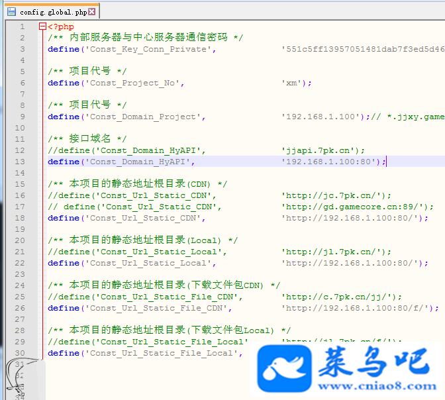
Task: Click line number 6 in the margin
Action: click(x=23, y=83)
